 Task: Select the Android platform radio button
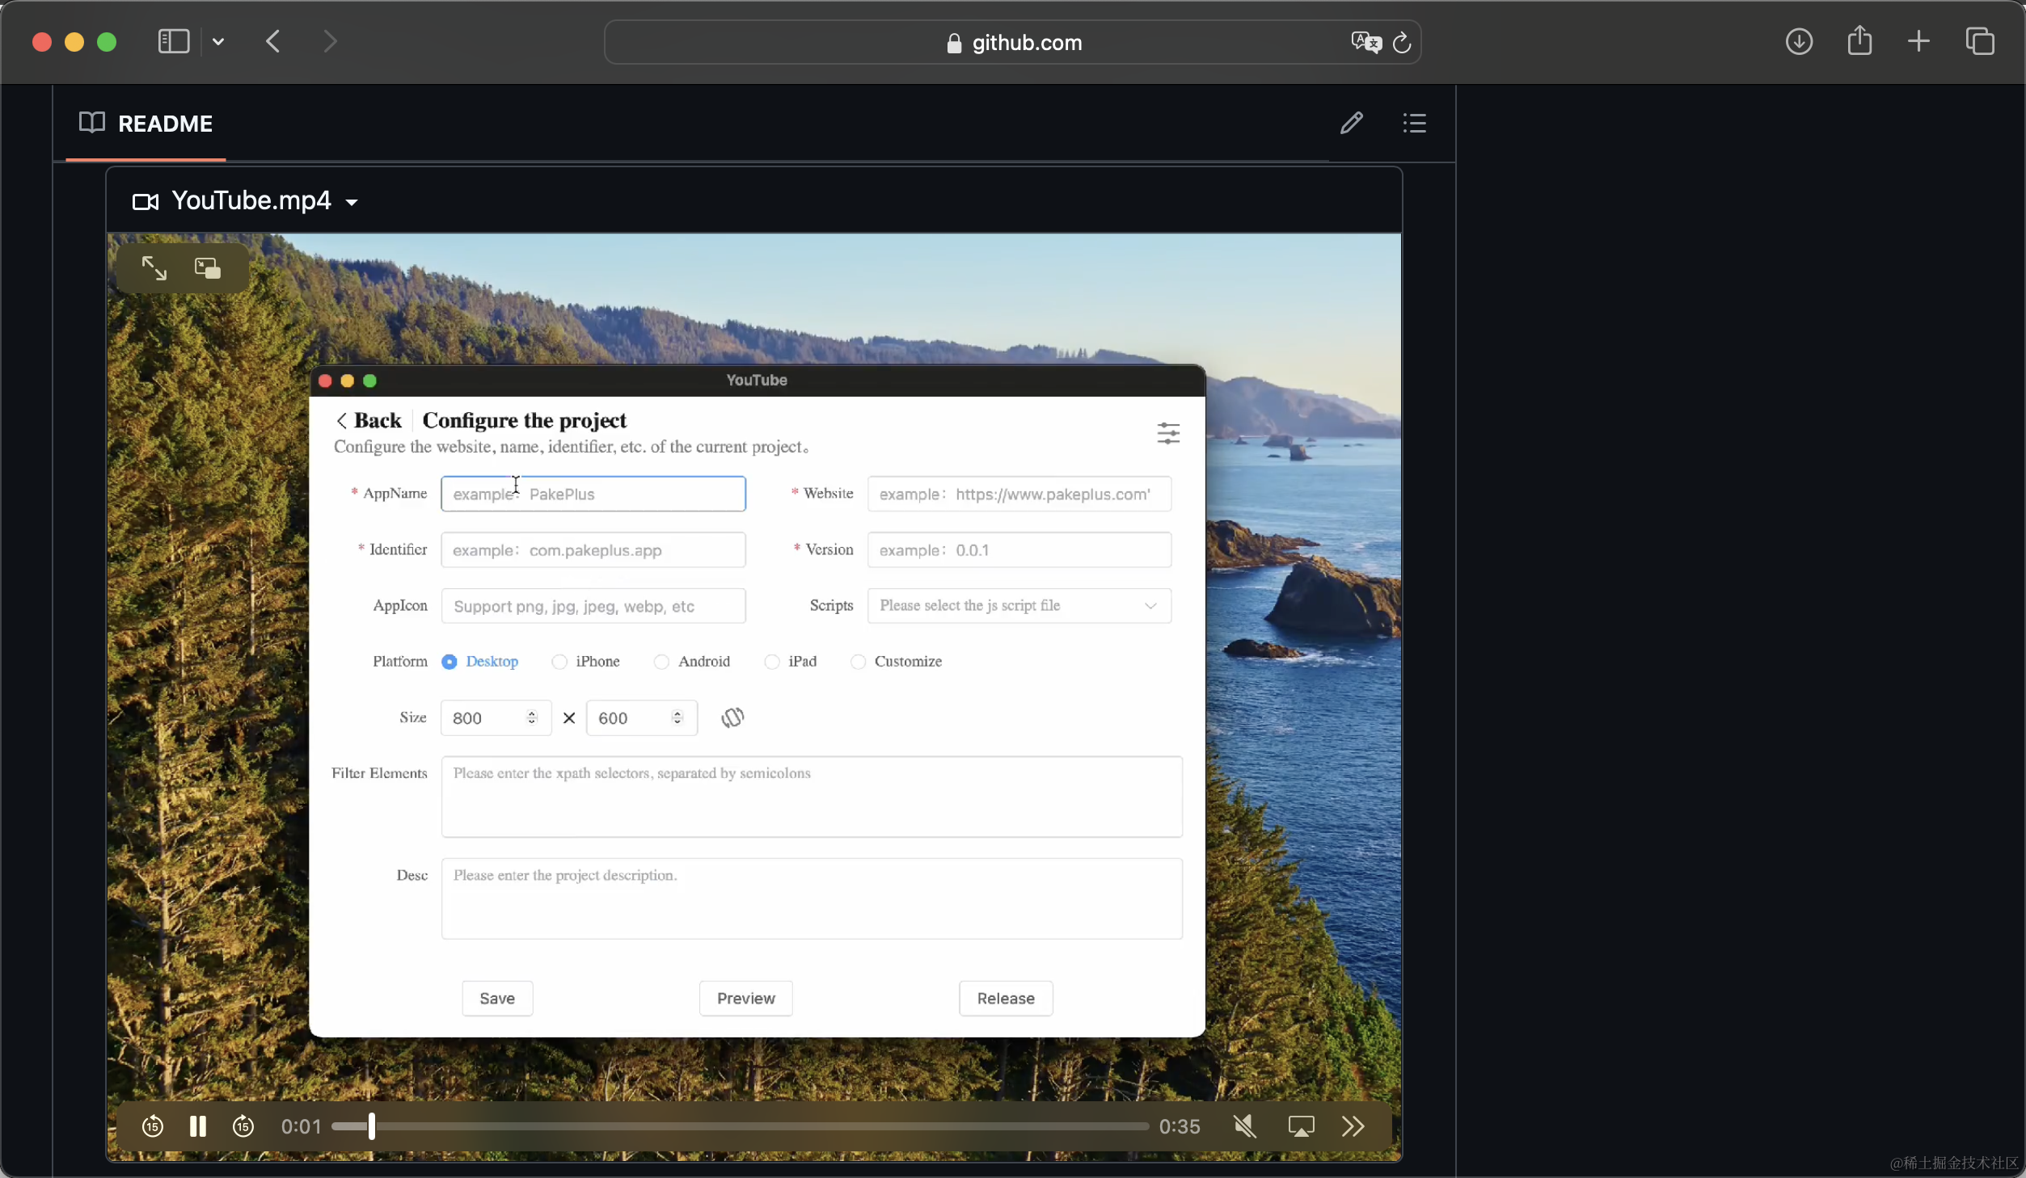click(661, 662)
